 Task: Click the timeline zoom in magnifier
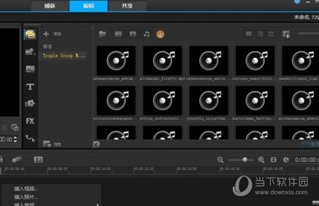pos(261,160)
